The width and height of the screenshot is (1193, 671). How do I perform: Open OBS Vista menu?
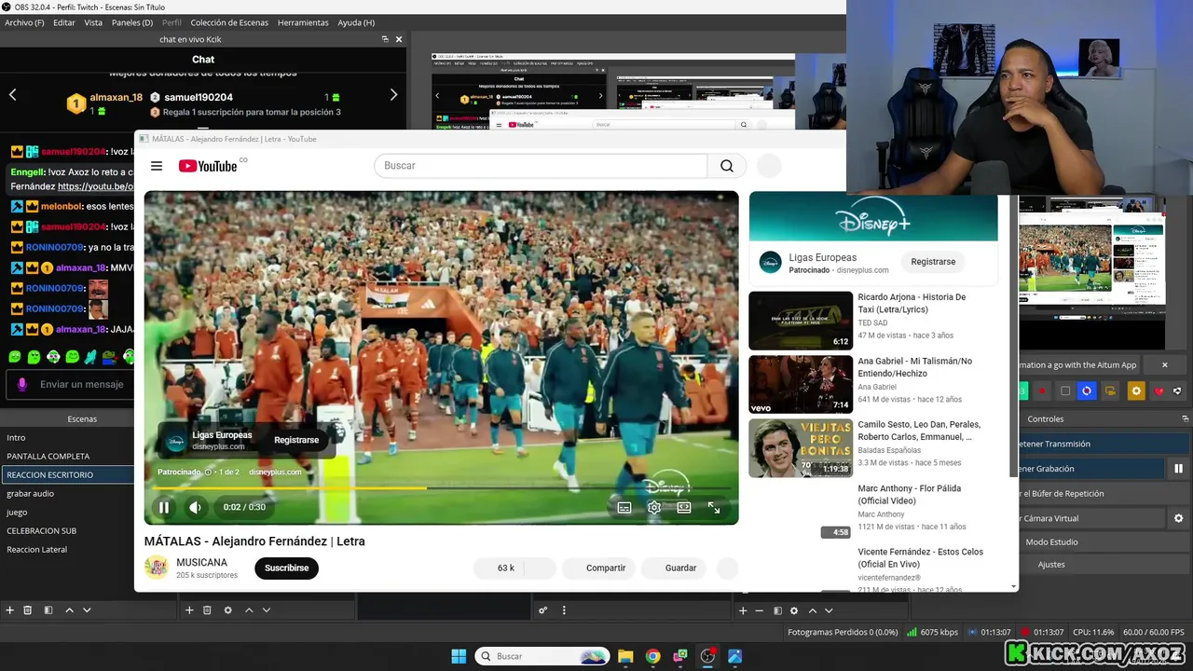(x=93, y=22)
